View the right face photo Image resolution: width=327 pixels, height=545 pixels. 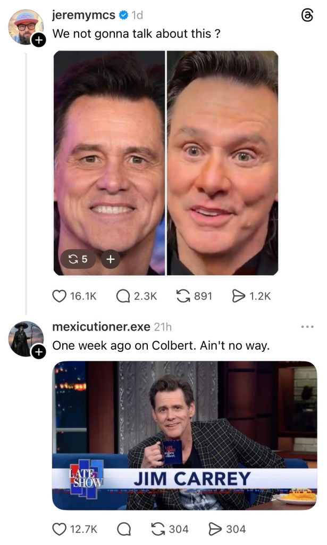tap(223, 162)
